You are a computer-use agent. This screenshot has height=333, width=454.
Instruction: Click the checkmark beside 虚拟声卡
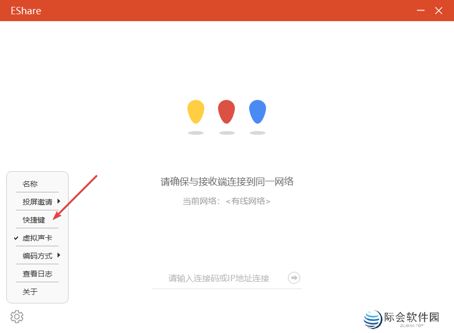[16, 237]
